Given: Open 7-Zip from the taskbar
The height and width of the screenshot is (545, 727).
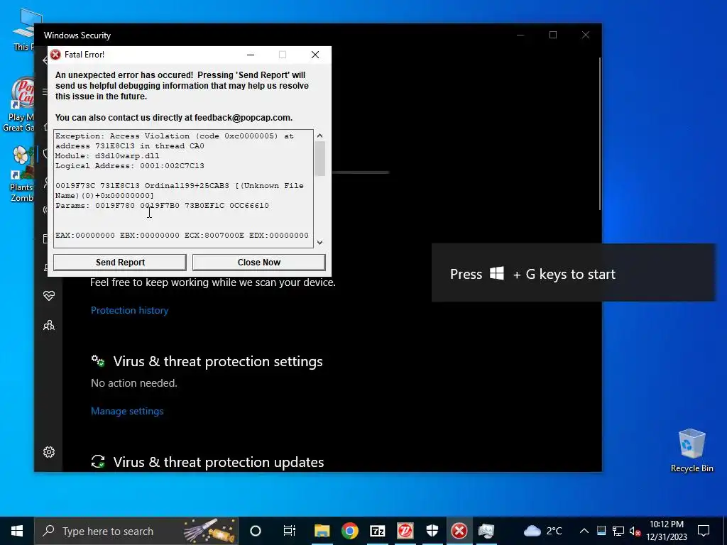Looking at the screenshot, I should (x=378, y=531).
